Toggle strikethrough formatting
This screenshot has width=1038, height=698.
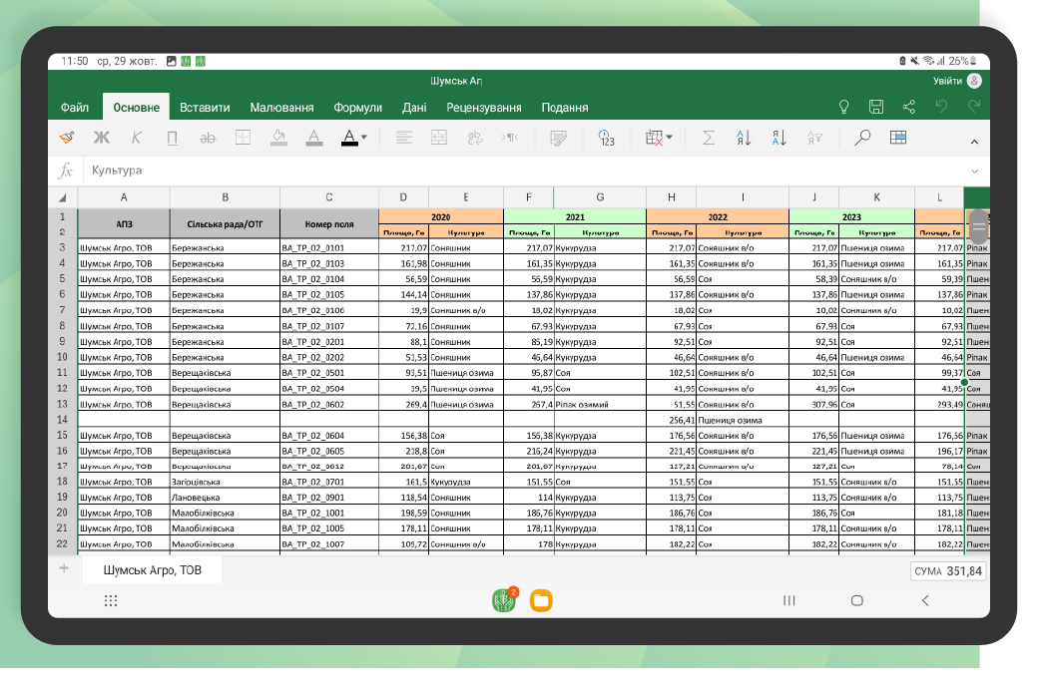click(208, 138)
